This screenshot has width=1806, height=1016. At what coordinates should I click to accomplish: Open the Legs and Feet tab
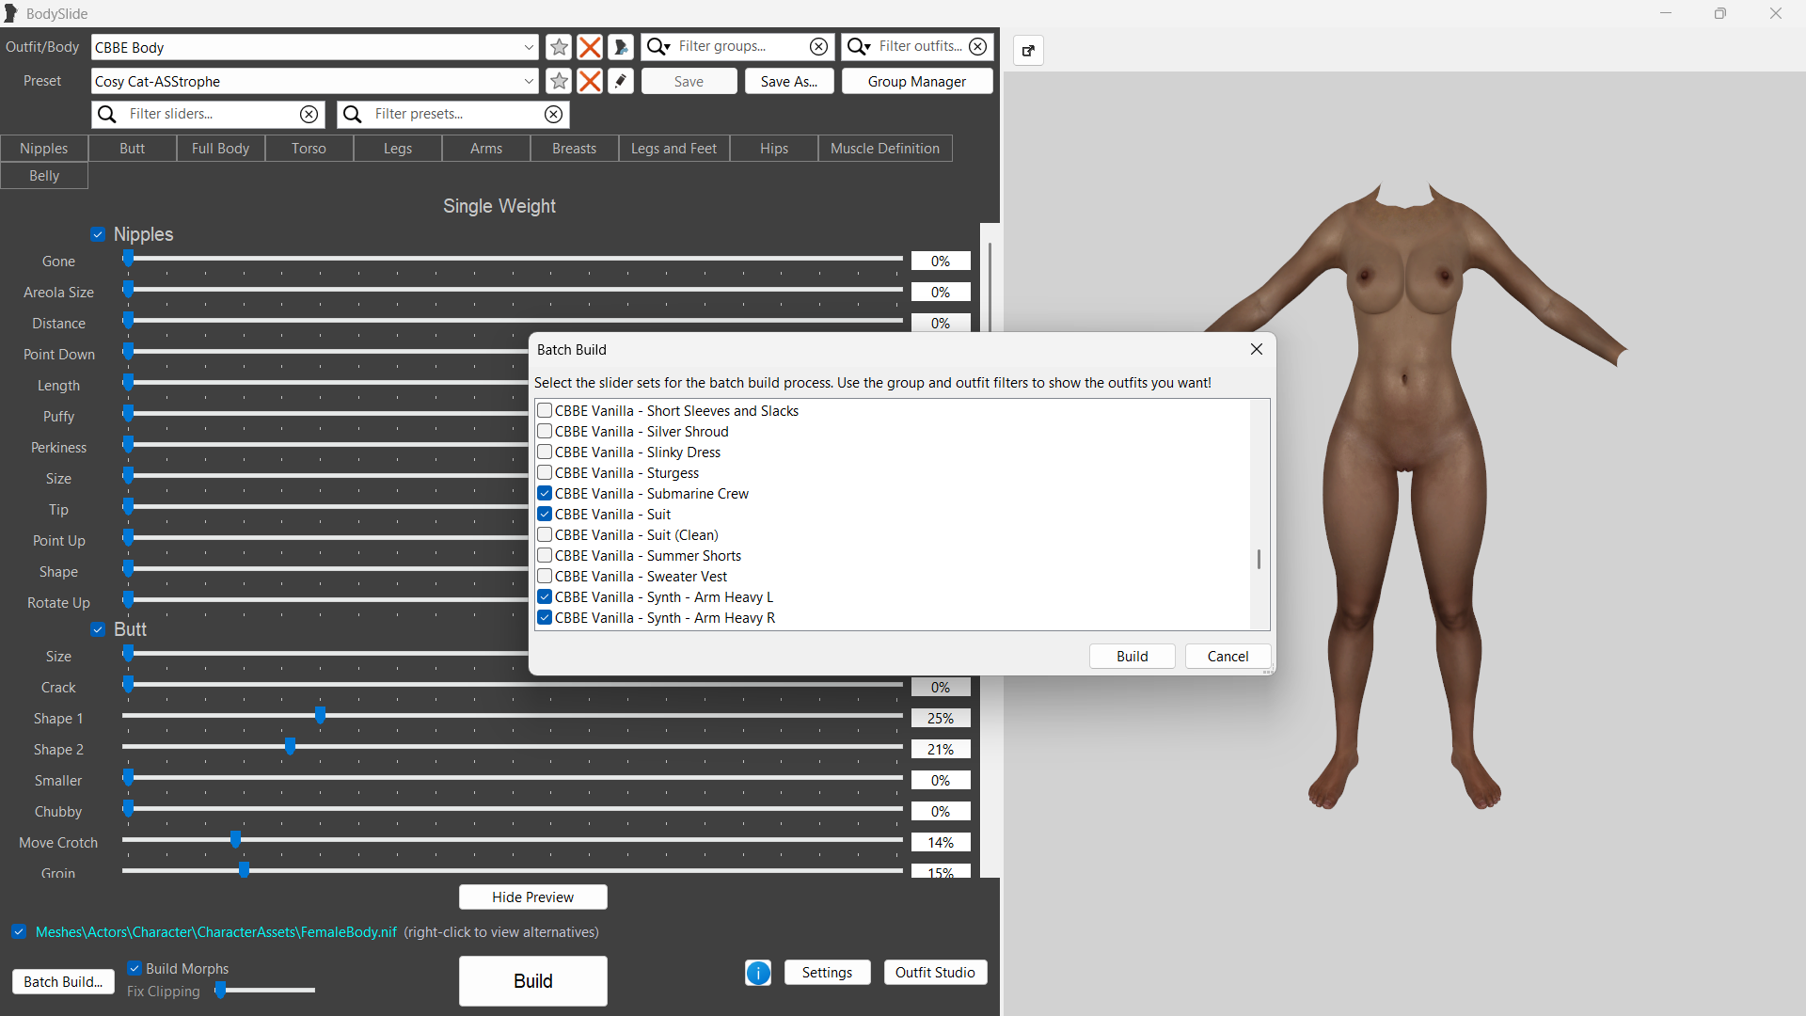pos(674,149)
